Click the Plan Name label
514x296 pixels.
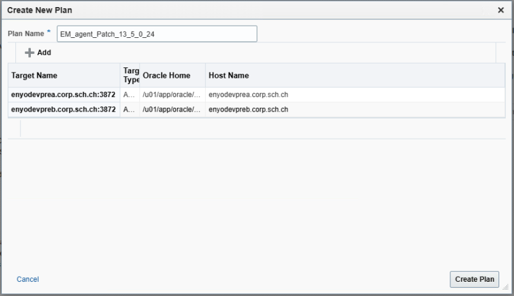[x=26, y=33]
